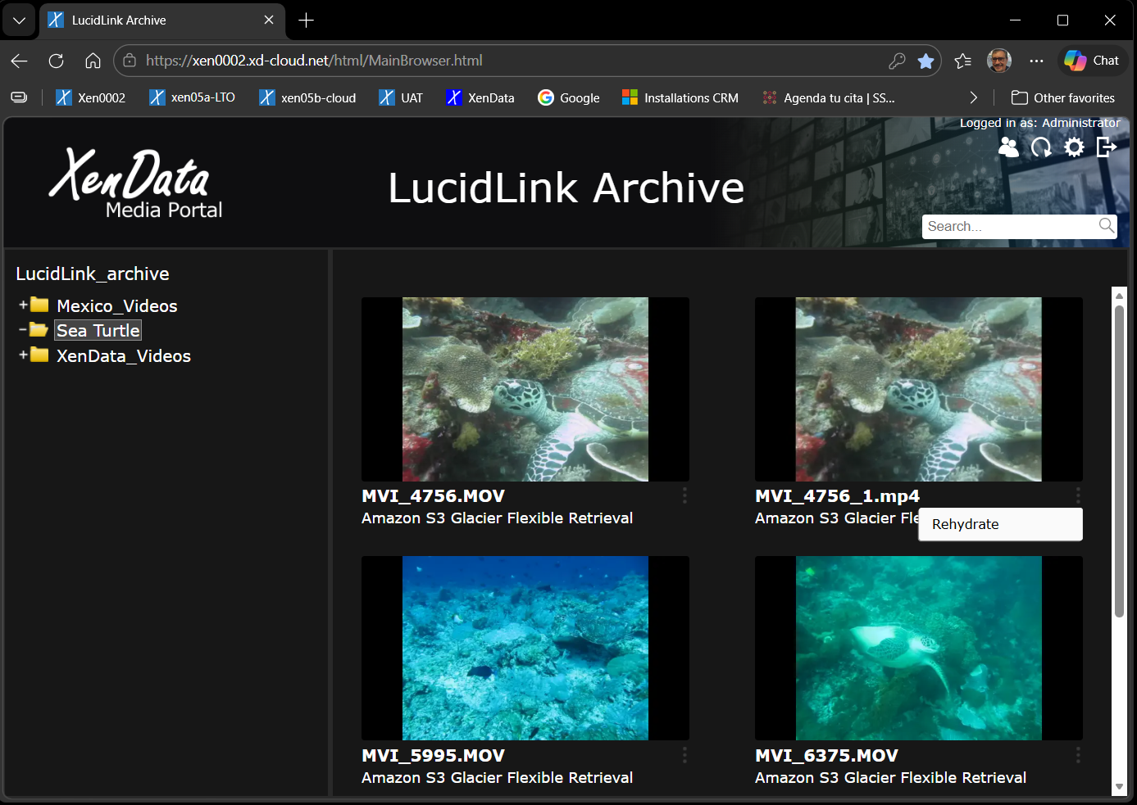Open Media Portal settings via the gear icon
Screen dimensions: 1137x805
pos(1074,147)
